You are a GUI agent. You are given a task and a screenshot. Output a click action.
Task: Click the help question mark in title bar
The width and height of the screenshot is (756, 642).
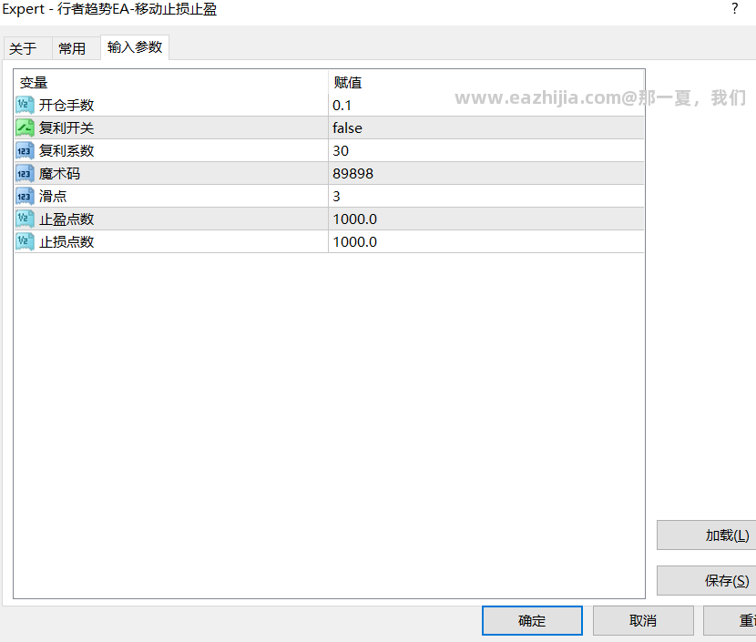pyautogui.click(x=734, y=9)
